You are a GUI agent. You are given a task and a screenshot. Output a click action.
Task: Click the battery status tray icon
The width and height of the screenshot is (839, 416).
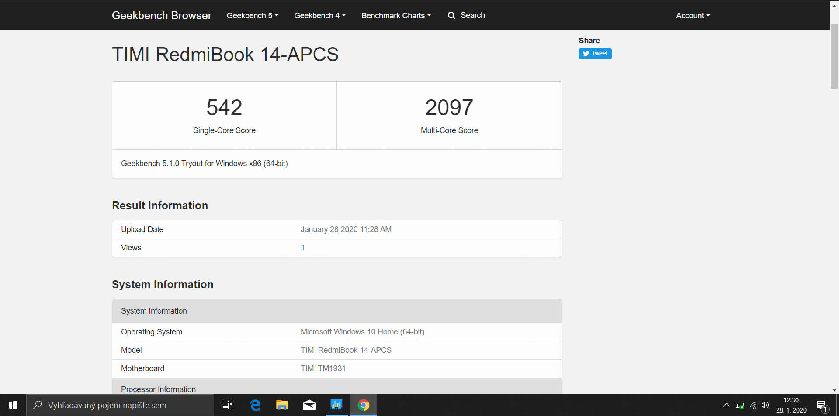click(740, 406)
